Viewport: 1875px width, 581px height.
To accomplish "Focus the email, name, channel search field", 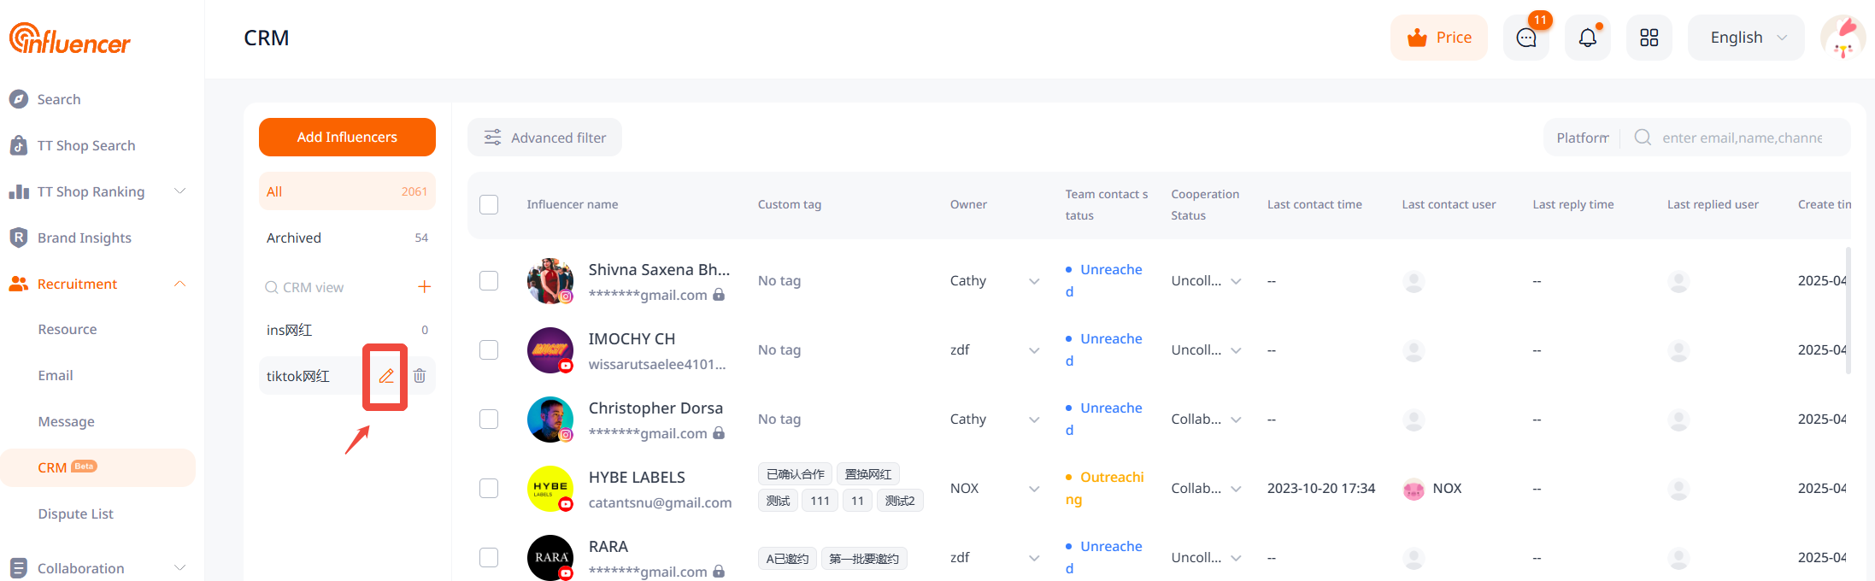I will tap(1741, 138).
